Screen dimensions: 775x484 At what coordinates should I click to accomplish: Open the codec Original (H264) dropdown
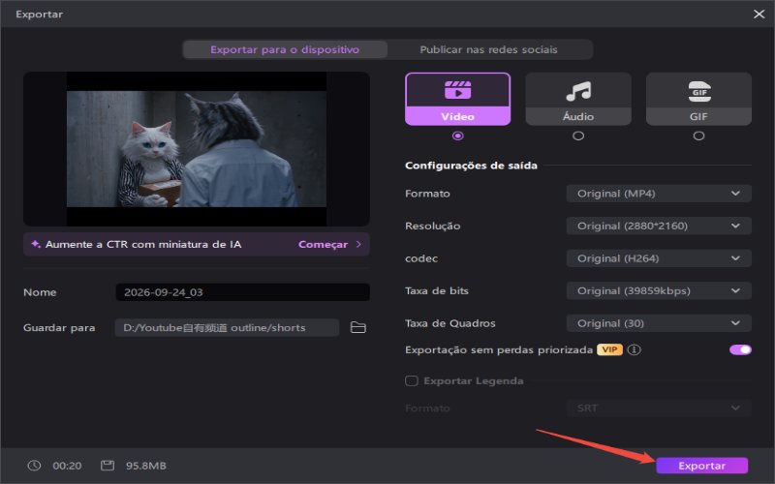[659, 258]
